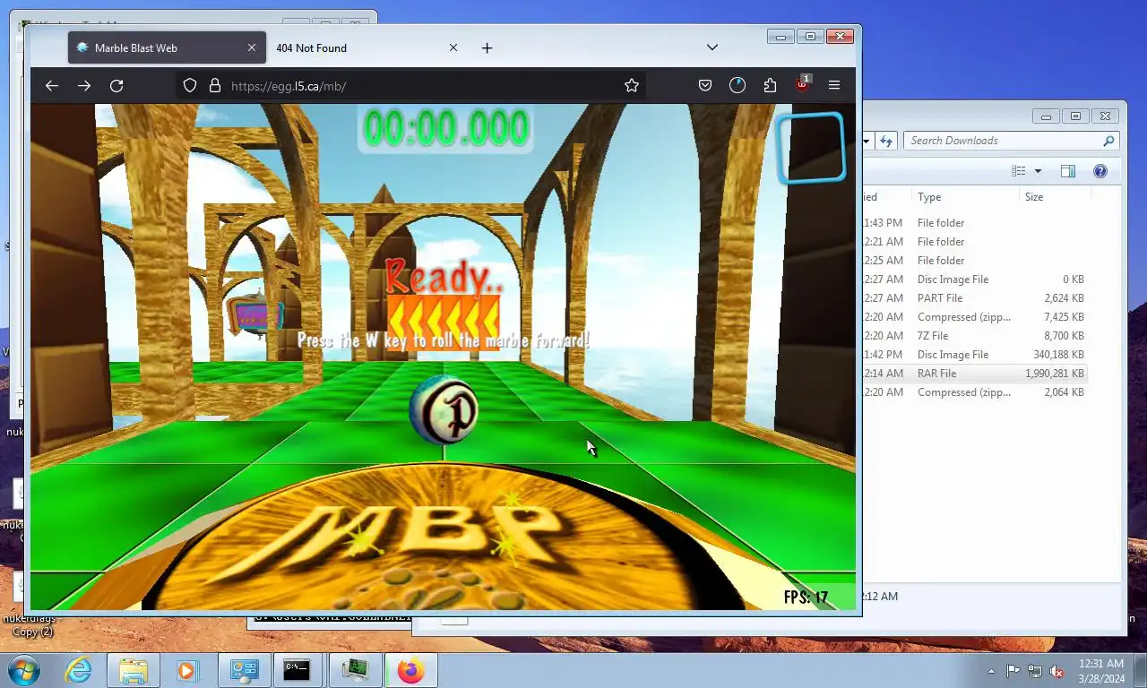Launch Internet Explorer from taskbar
Viewport: 1147px width, 688px height.
[78, 670]
